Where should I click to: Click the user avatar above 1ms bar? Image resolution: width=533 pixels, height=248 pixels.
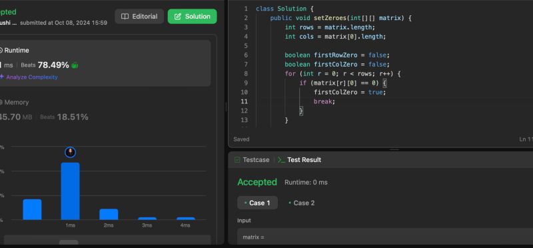pos(71,152)
